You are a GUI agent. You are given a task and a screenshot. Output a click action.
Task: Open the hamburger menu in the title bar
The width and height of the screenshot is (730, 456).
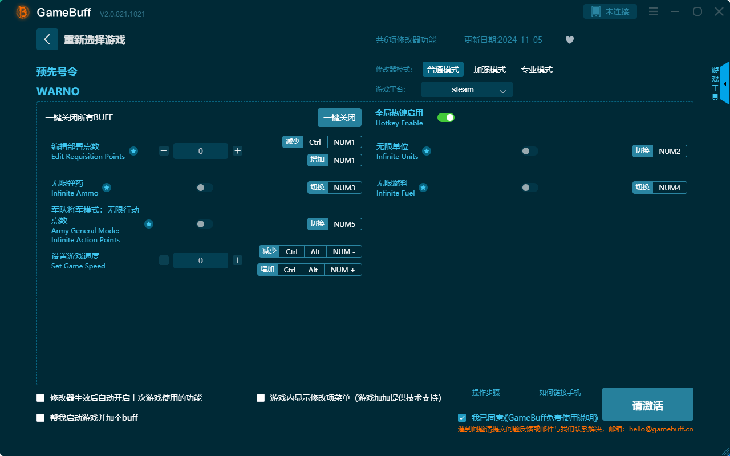click(x=653, y=11)
